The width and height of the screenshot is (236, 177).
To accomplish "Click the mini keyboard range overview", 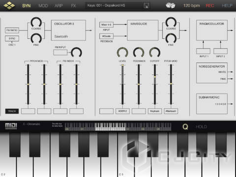I will [x=118, y=127].
